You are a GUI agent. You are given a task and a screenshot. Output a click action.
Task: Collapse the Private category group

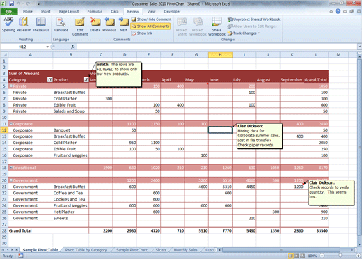10,86
